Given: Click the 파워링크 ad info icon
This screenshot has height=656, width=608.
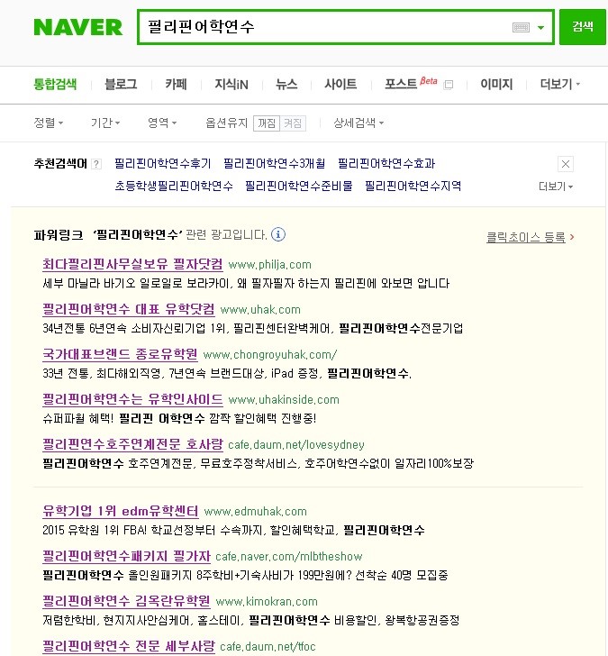Looking at the screenshot, I should [278, 234].
